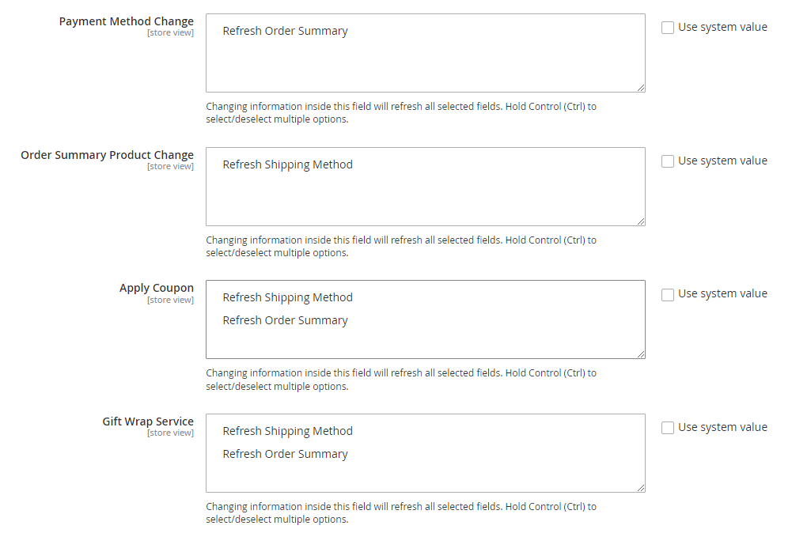Click resize handle of Gift Wrap Service box
Image resolution: width=792 pixels, height=533 pixels.
(641, 488)
